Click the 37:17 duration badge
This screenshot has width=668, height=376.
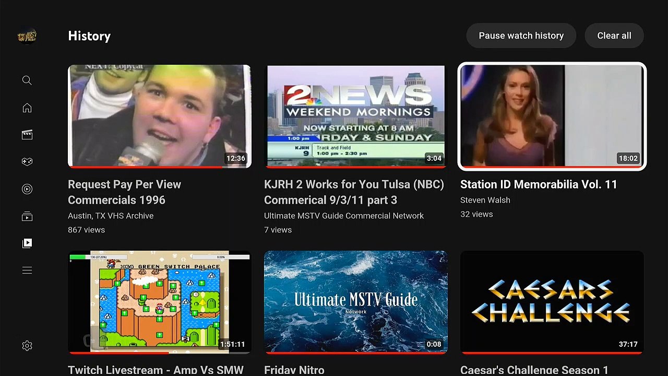tap(628, 344)
